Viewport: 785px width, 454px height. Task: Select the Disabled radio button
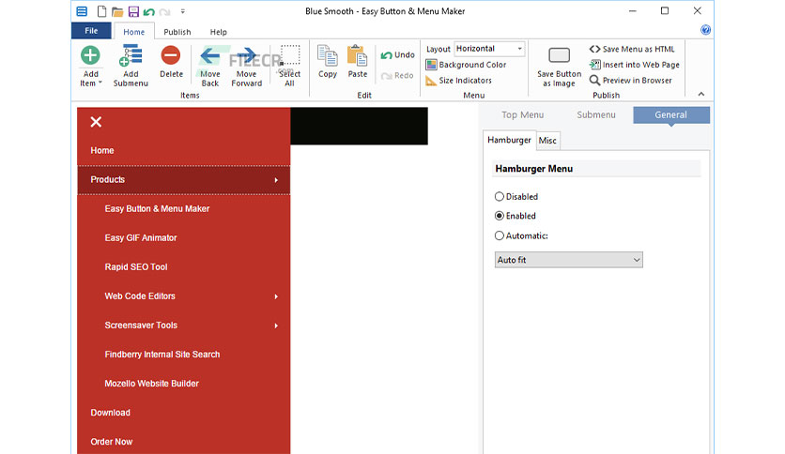pos(500,196)
